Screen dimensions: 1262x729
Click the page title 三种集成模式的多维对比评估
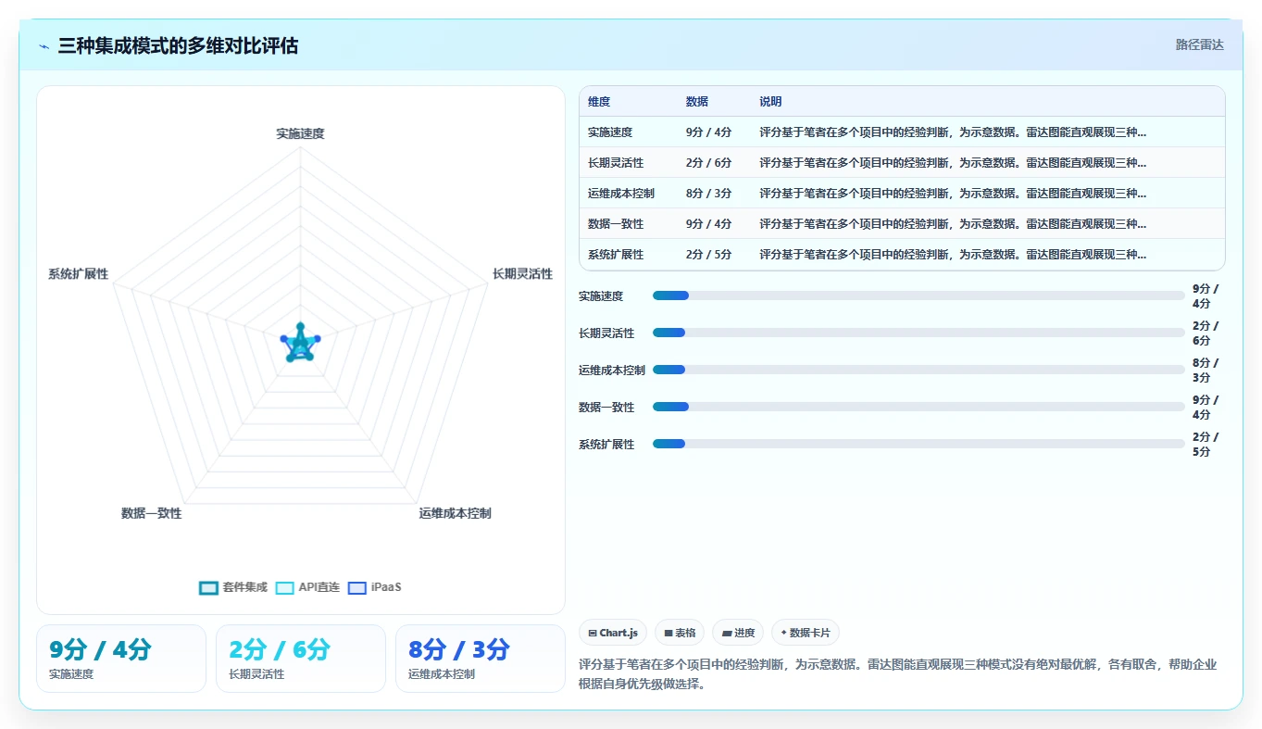pos(178,45)
